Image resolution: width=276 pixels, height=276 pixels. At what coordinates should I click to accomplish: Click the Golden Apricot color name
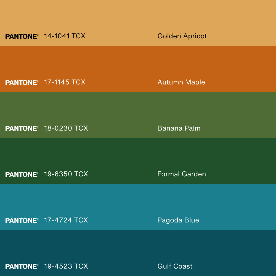tap(182, 36)
